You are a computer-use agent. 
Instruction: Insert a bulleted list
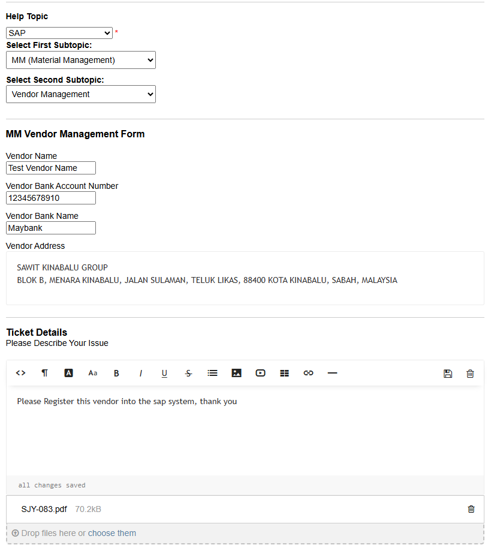(213, 373)
